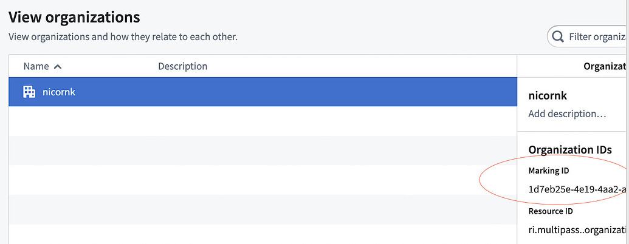Click the Marking ID label
Image resolution: width=629 pixels, height=244 pixels.
pyautogui.click(x=548, y=171)
